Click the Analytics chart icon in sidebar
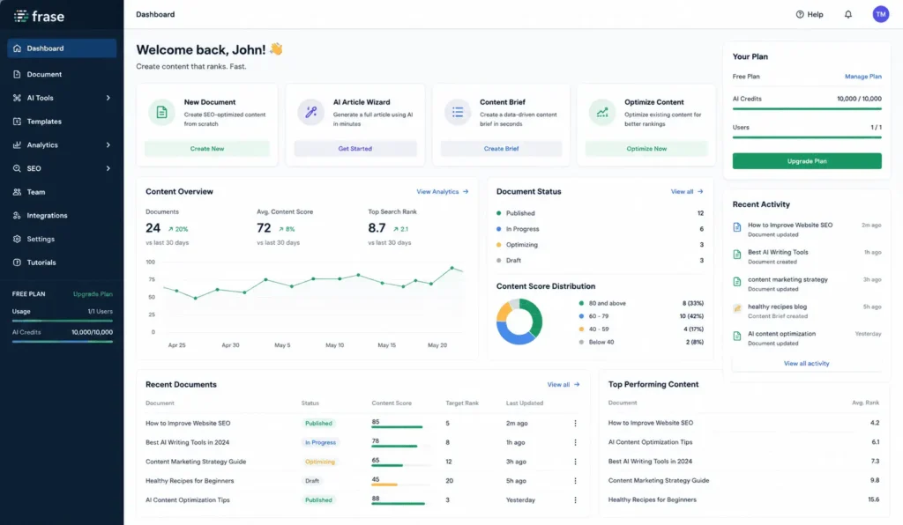The height and width of the screenshot is (525, 903). click(17, 145)
